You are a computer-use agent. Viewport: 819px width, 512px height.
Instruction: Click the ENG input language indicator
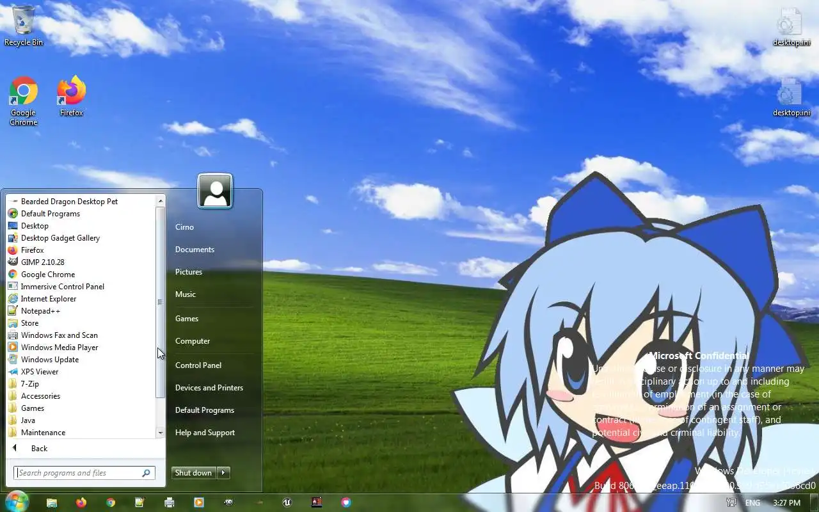[753, 503]
